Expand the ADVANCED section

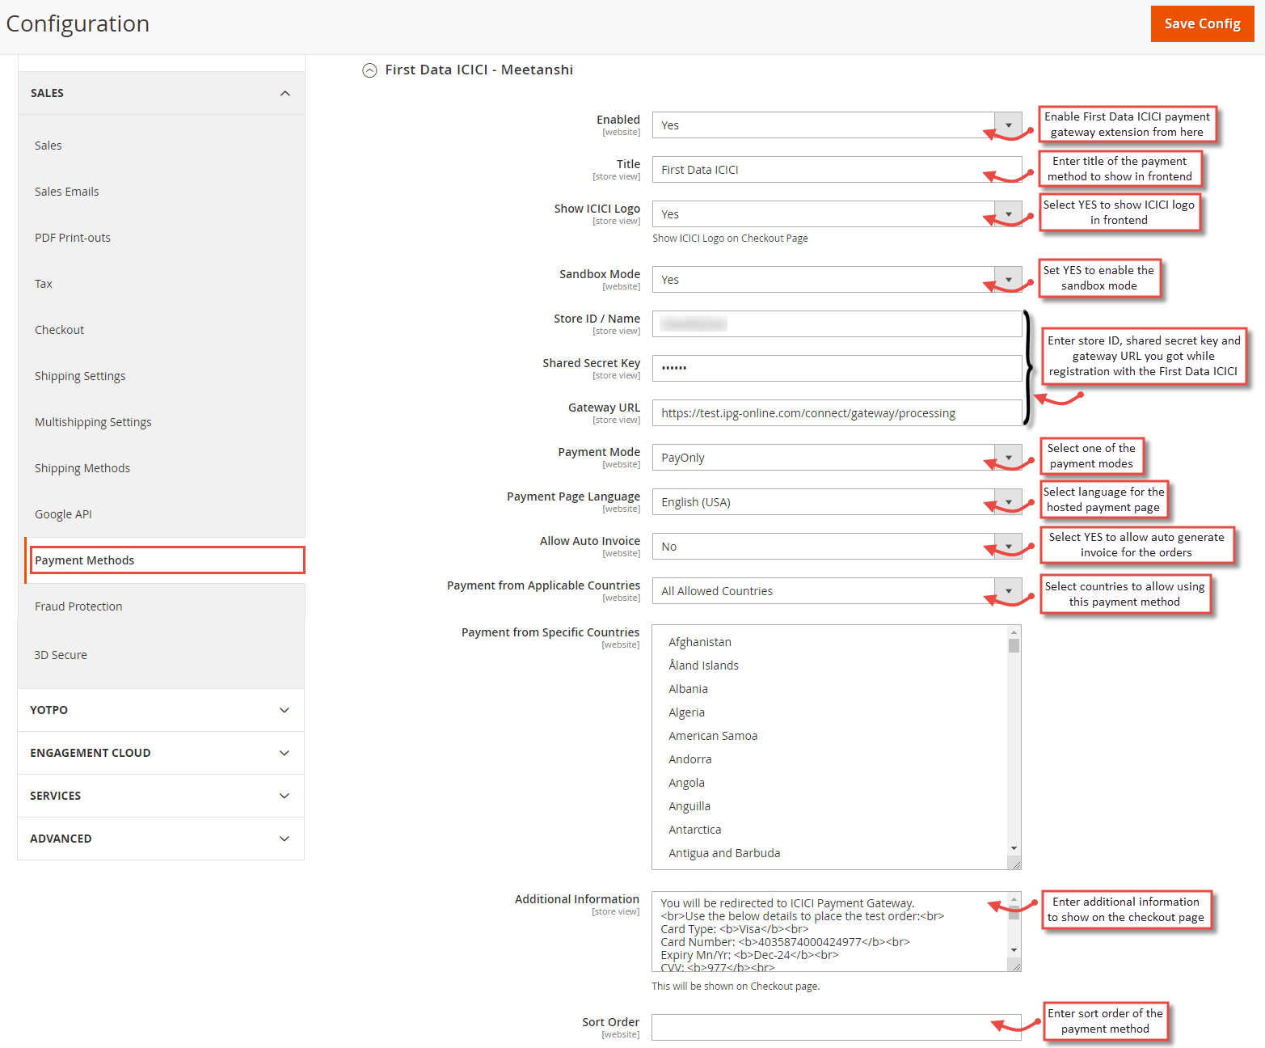(x=160, y=839)
